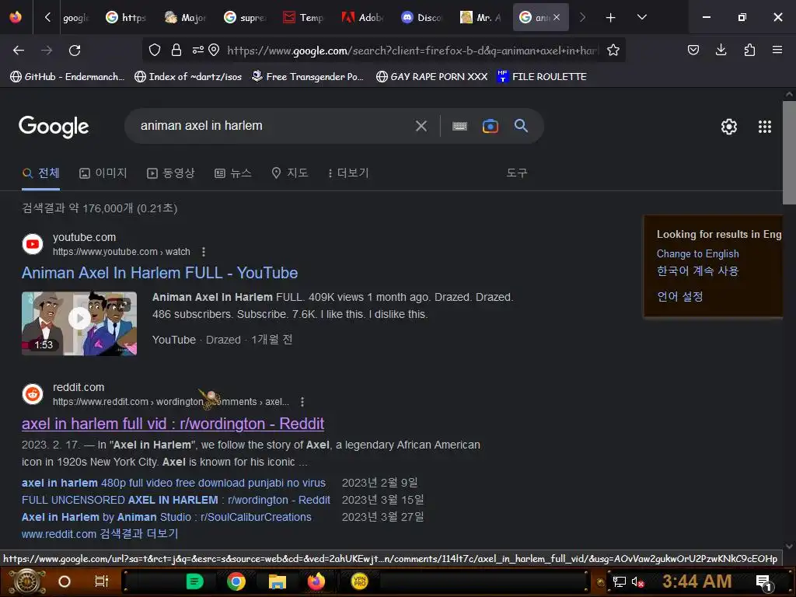Open File Explorer from the taskbar
Screen dimensions: 796x597
pos(278,581)
